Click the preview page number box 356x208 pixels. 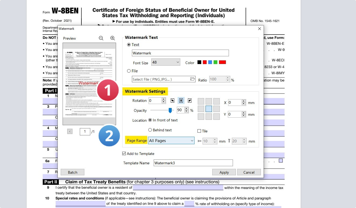pyautogui.click(x=85, y=132)
